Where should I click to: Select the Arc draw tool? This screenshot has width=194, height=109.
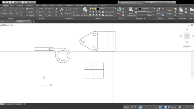pyautogui.click(x=17, y=11)
